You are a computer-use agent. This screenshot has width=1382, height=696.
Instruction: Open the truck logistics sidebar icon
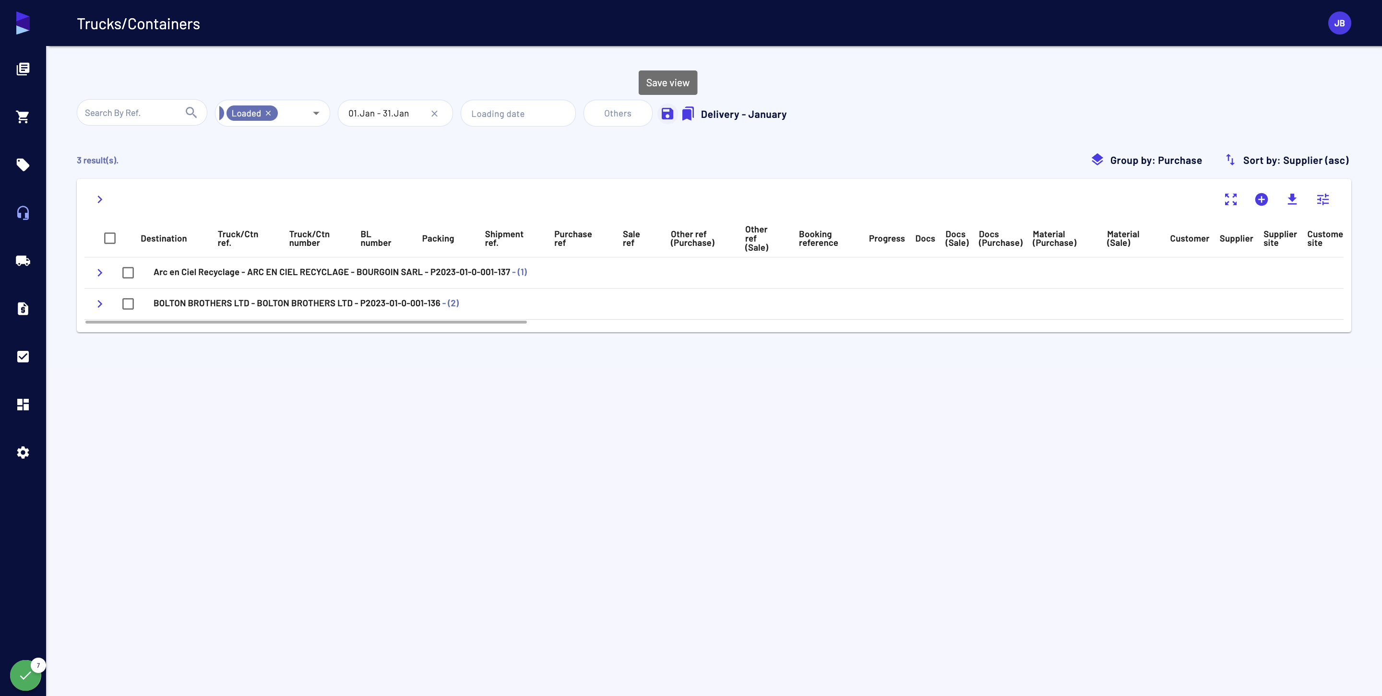click(x=23, y=261)
